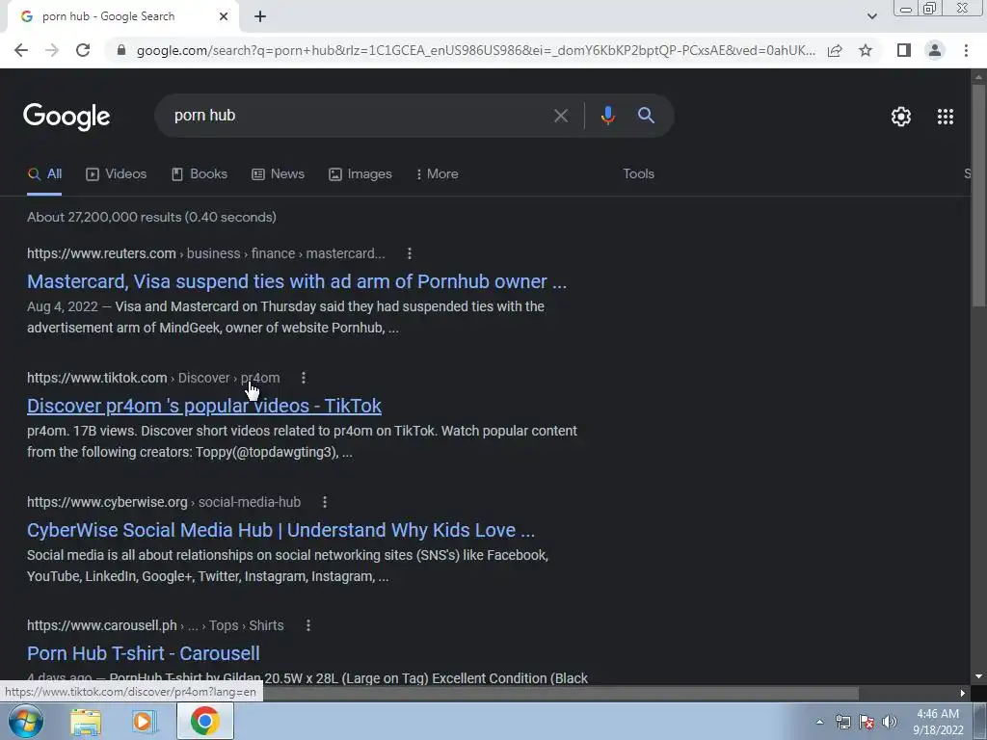987x740 pixels.
Task: Open Chrome three-dot menu
Action: 966,50
